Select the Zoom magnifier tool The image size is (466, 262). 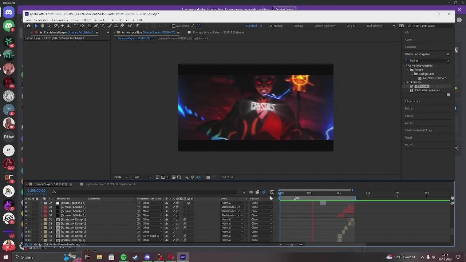click(x=48, y=26)
